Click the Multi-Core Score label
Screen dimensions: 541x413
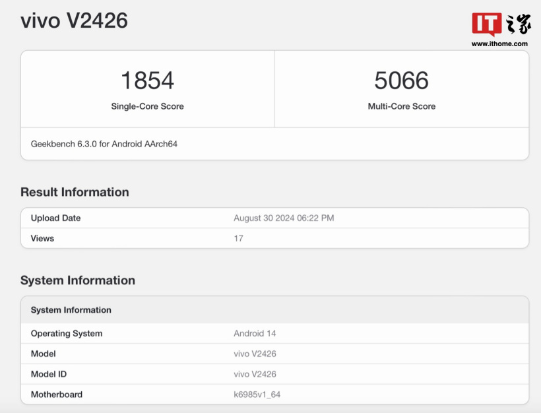pos(401,106)
